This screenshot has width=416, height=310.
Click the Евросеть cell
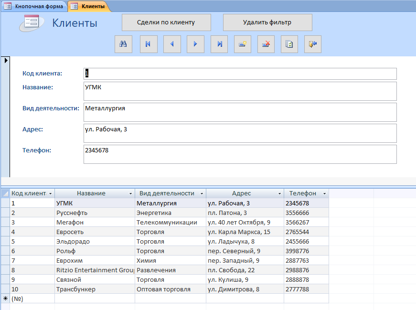click(x=95, y=232)
